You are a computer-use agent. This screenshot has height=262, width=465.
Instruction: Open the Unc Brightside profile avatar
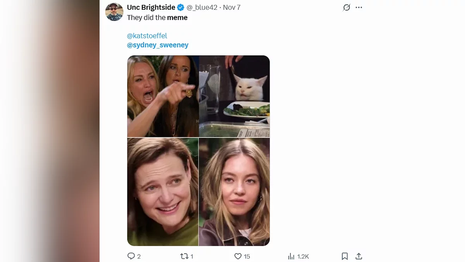click(114, 12)
